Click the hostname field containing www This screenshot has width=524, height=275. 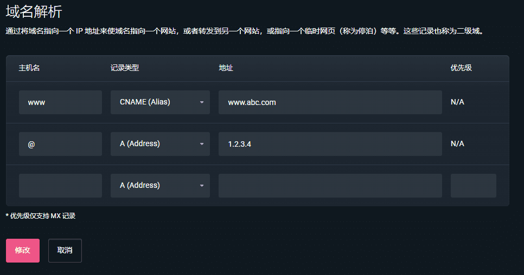60,102
